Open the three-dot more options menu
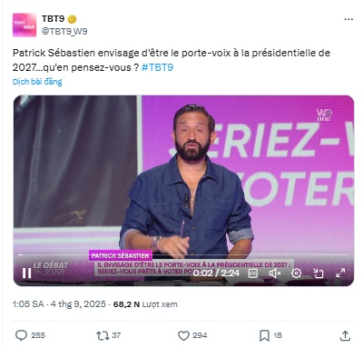Viewport: 363px width, 348px height. (x=348, y=19)
